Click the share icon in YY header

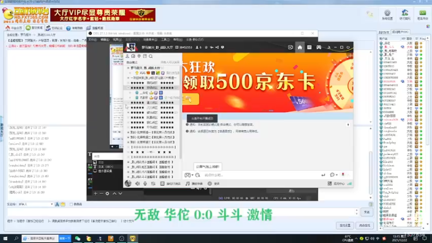click(x=217, y=48)
